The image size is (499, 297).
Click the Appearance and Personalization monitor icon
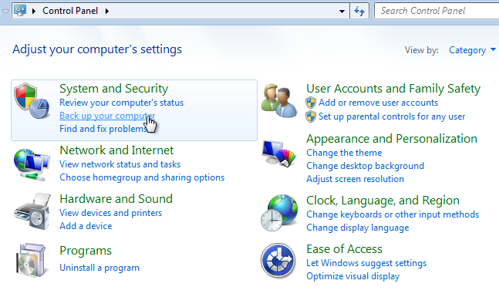[x=278, y=154]
